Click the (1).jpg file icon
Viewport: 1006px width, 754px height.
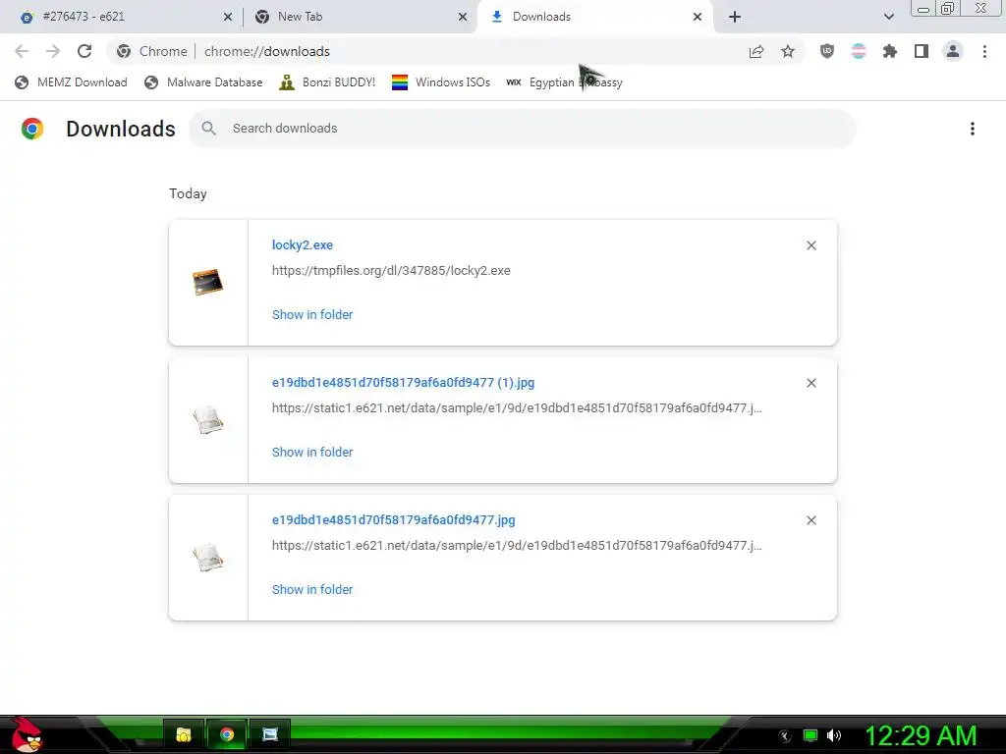point(208,420)
